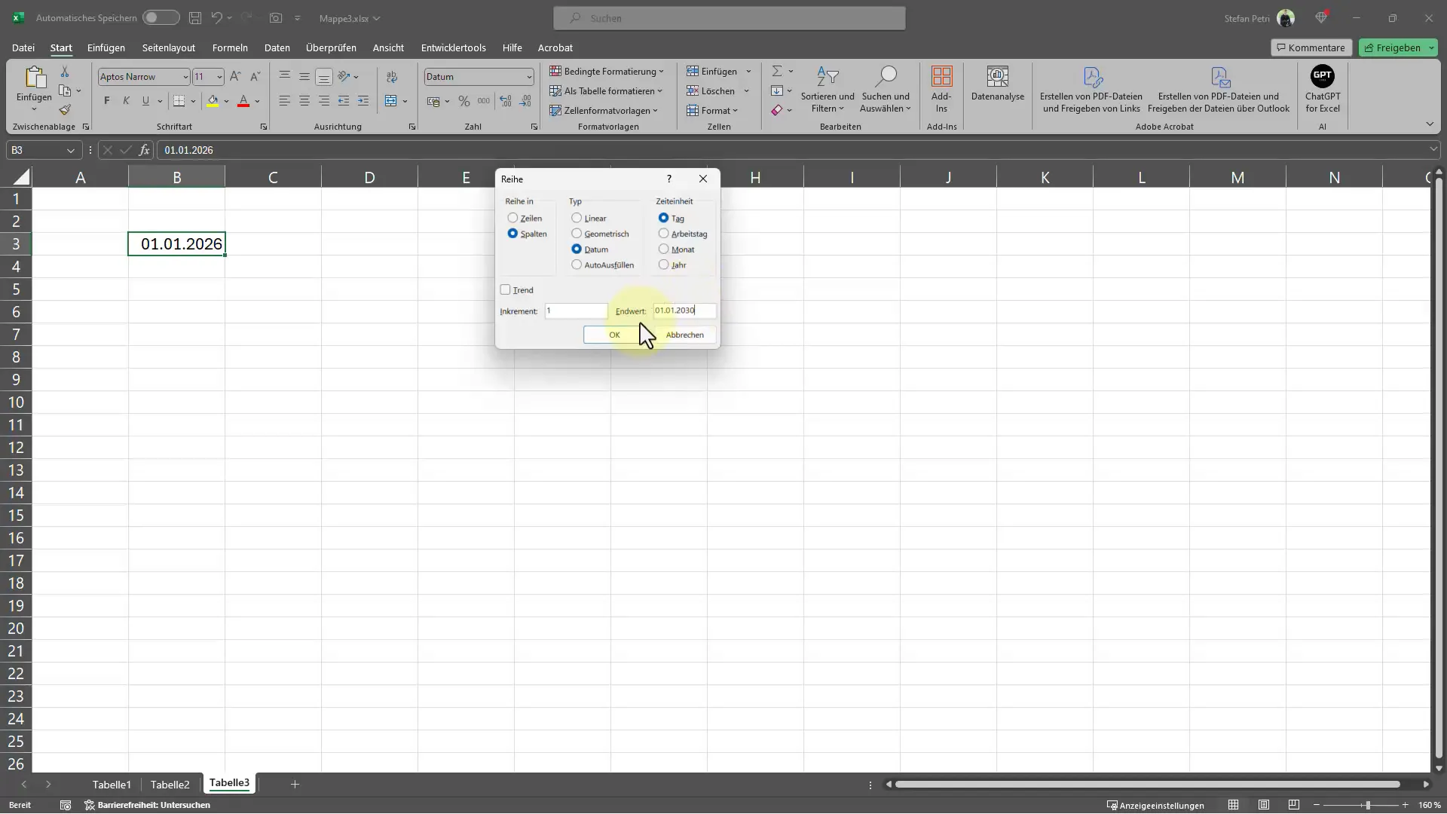Click Erstellen von PDF-Dateien und Freigeben von Links

pyautogui.click(x=1091, y=89)
